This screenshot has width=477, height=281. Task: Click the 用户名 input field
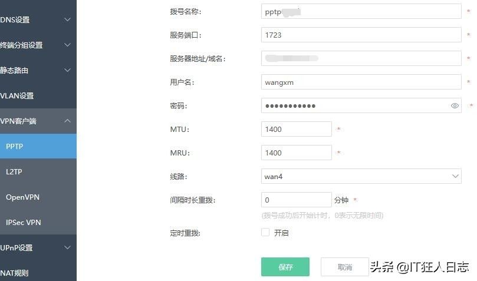(361, 82)
